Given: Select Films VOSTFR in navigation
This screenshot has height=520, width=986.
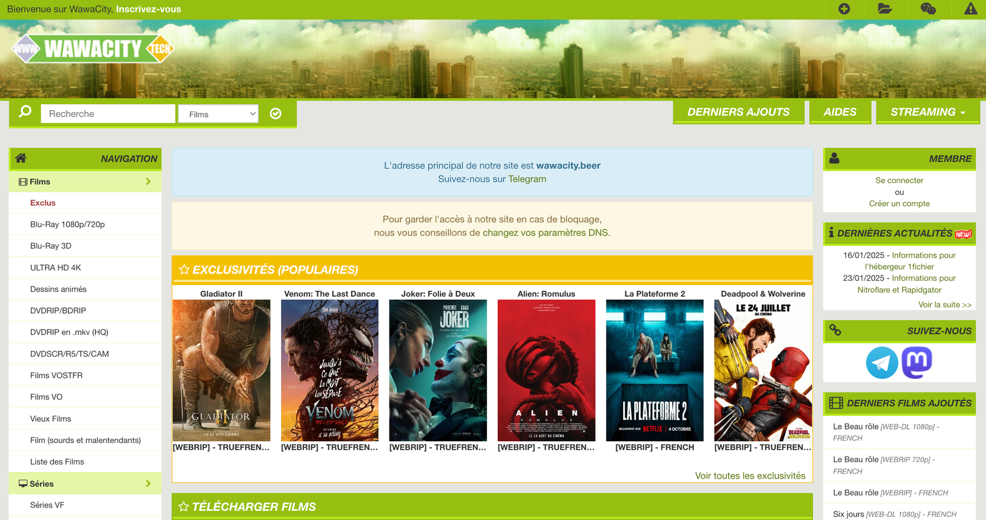Looking at the screenshot, I should (56, 375).
